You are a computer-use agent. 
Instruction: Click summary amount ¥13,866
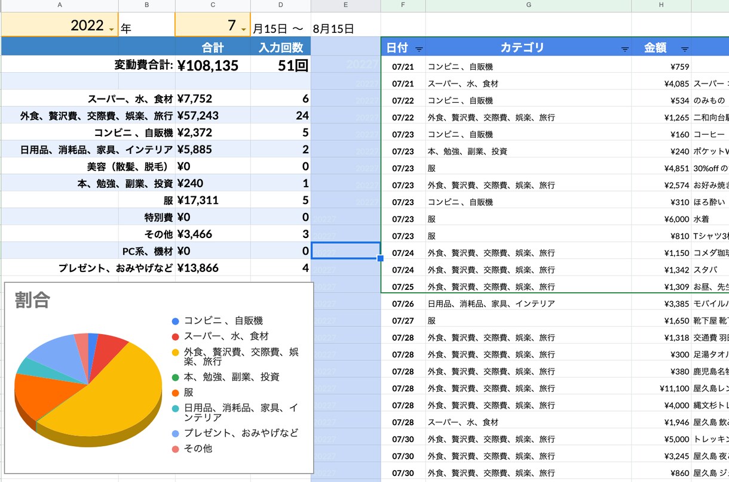tap(213, 268)
